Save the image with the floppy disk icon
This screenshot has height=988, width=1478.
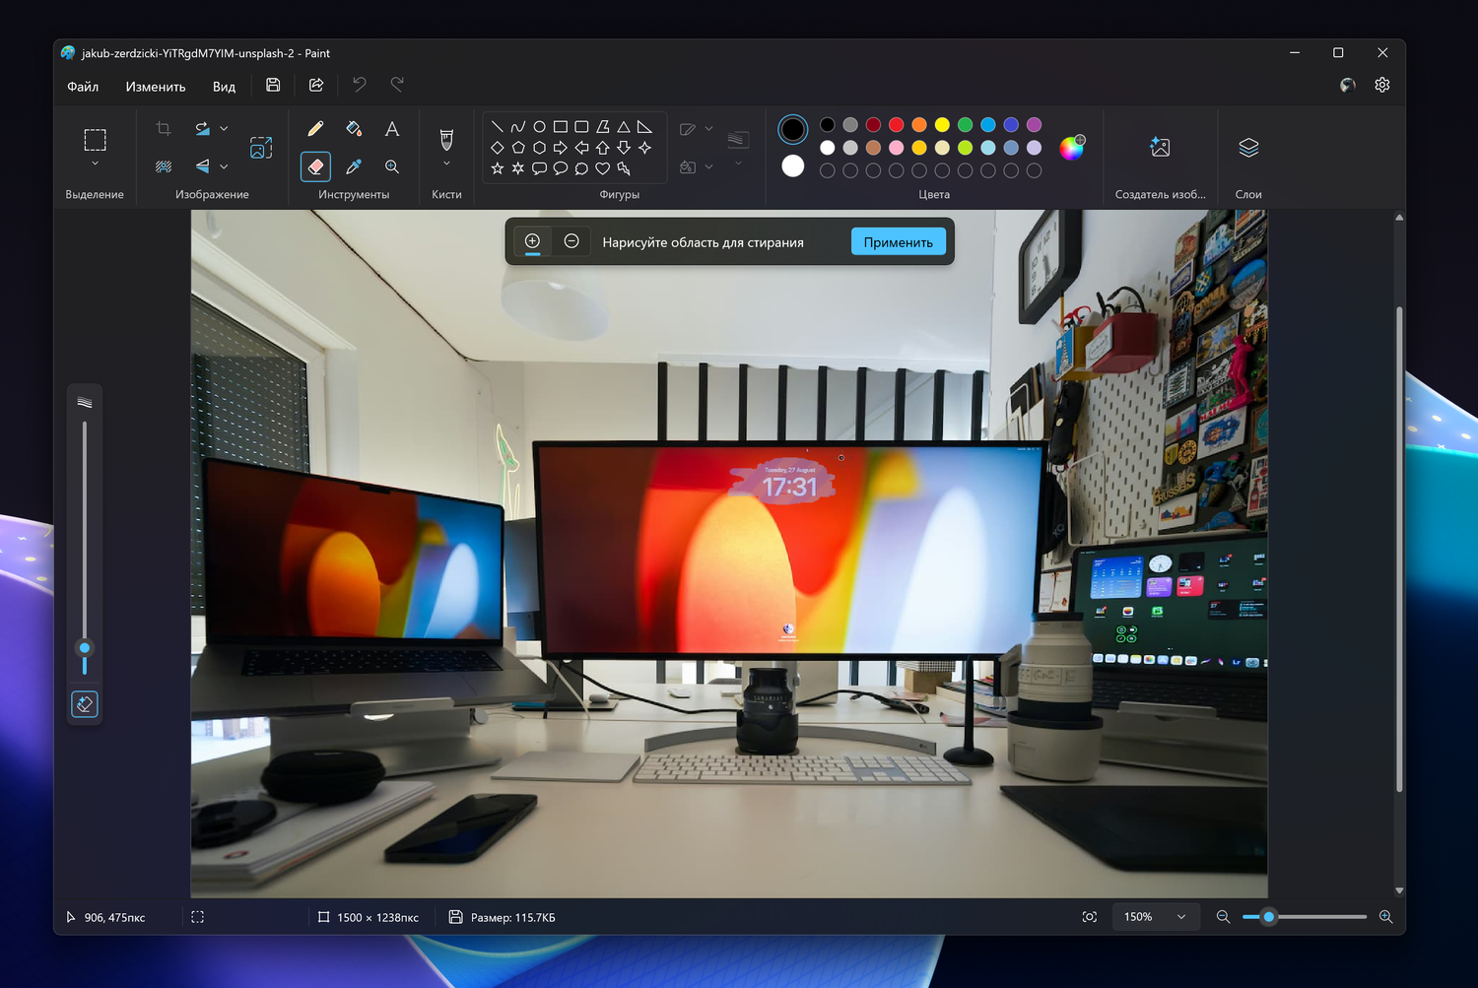(x=273, y=86)
